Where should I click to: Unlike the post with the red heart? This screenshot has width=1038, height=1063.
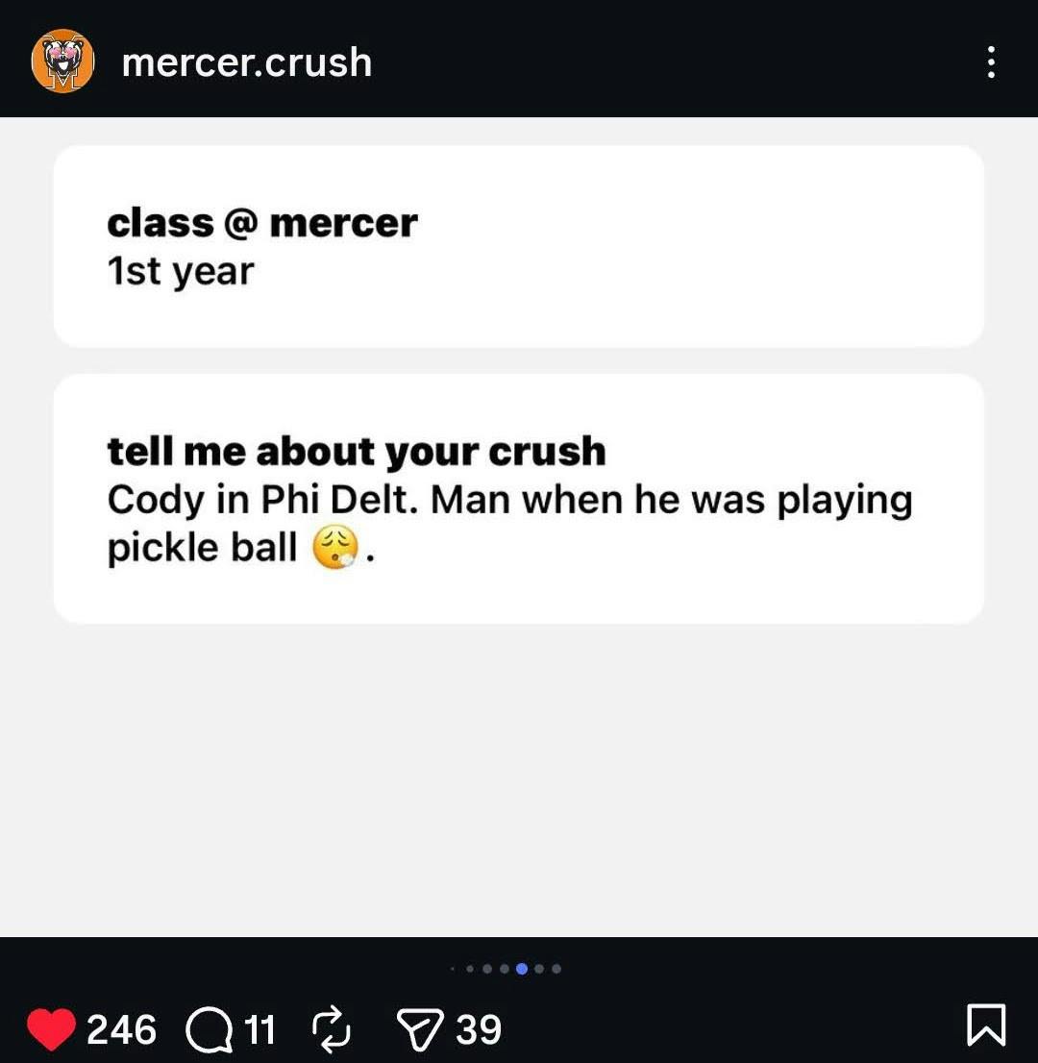tap(52, 1029)
